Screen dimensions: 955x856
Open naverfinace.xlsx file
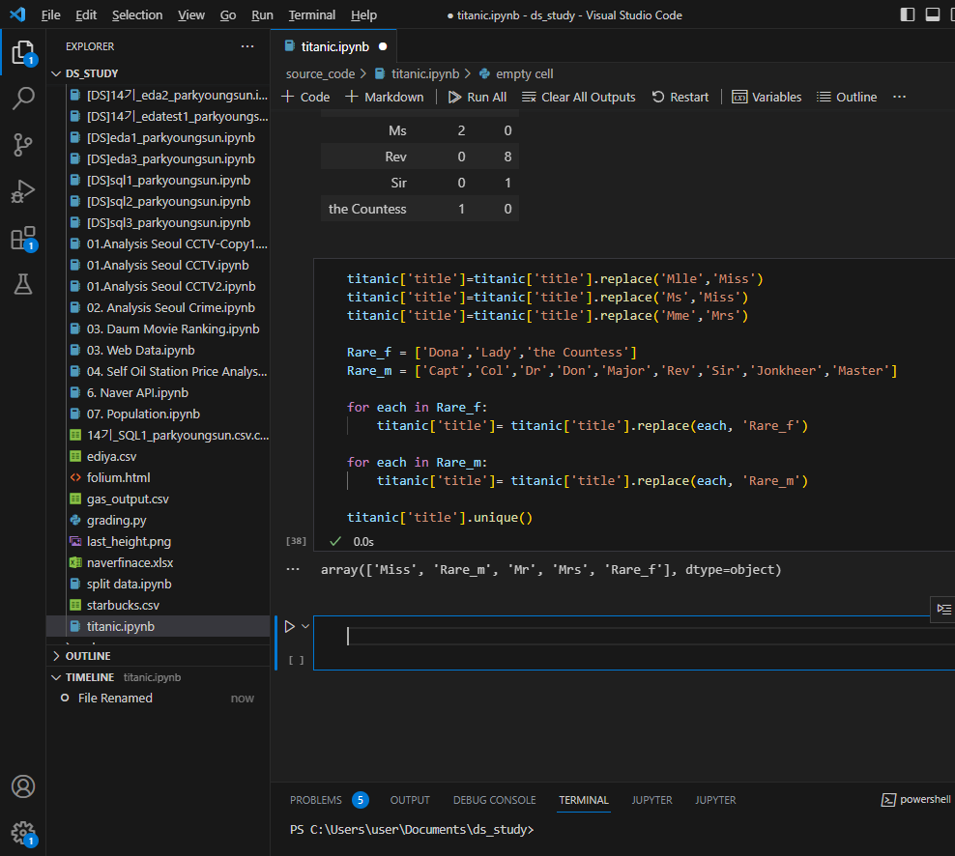(x=130, y=562)
